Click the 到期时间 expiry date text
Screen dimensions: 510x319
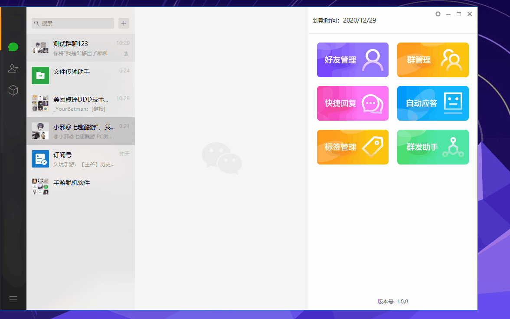pos(344,20)
